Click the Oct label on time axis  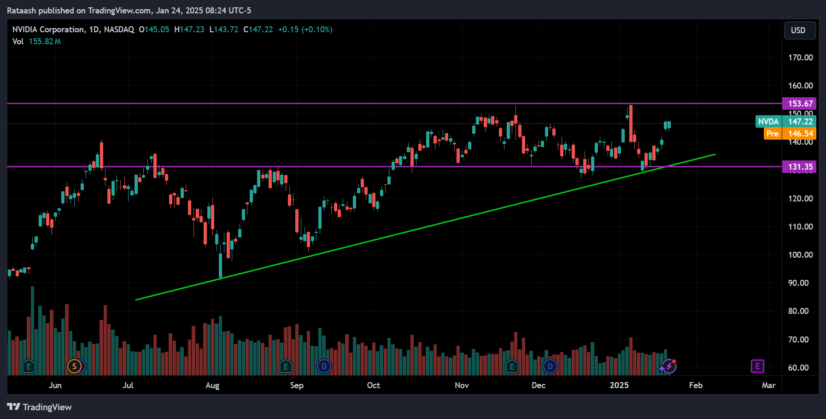tap(374, 385)
